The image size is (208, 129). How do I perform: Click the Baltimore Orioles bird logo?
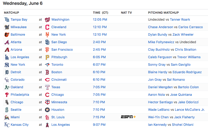pos(7,35)
